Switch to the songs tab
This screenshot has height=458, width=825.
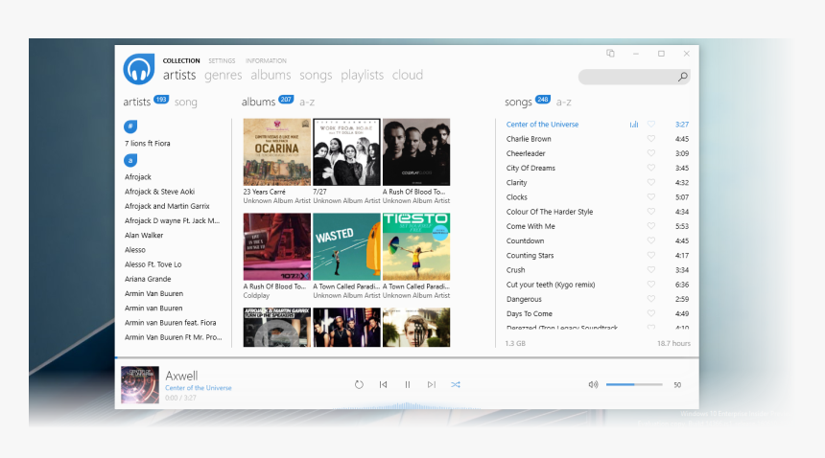coord(316,75)
